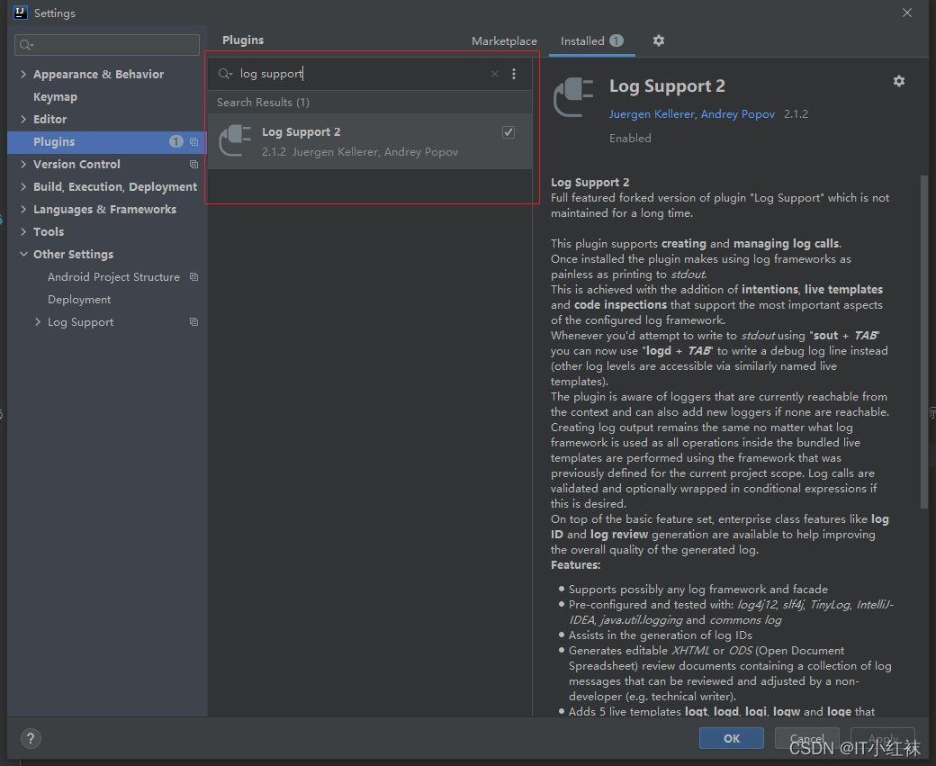Uncheck the Log Support 2 enabled checkbox

pos(508,132)
